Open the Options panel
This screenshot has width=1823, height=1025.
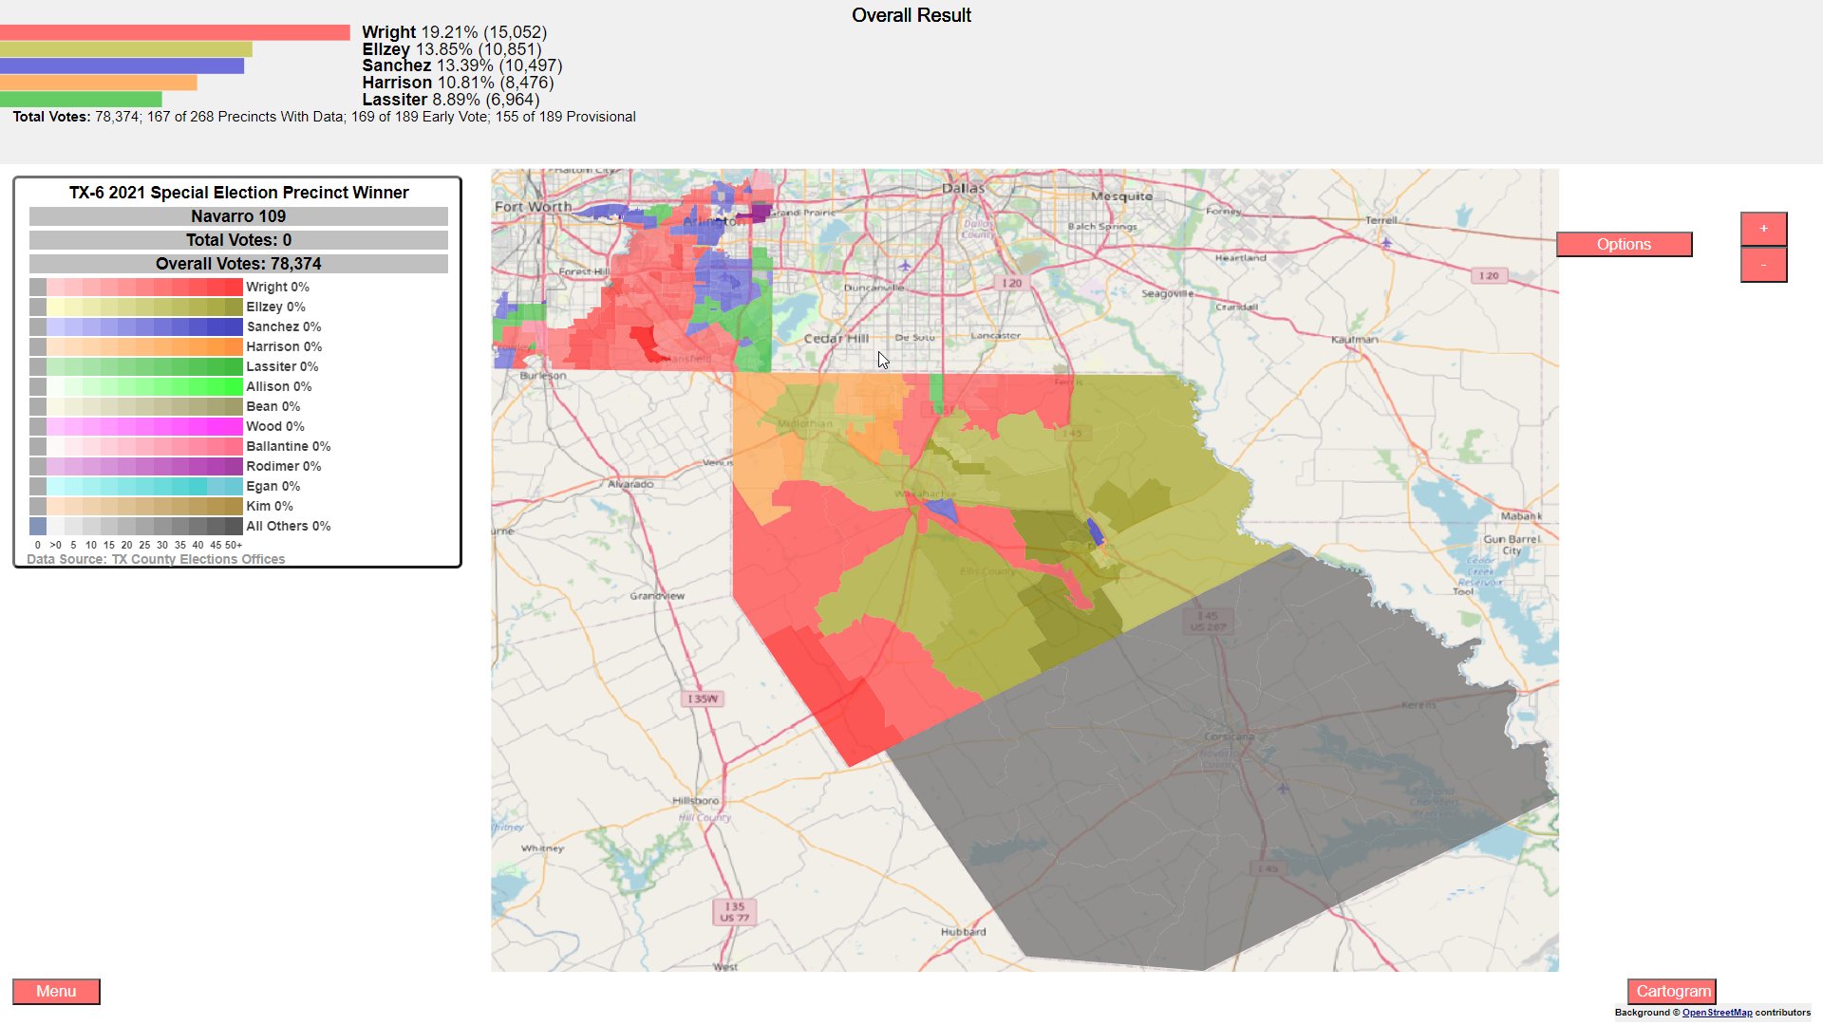point(1624,244)
